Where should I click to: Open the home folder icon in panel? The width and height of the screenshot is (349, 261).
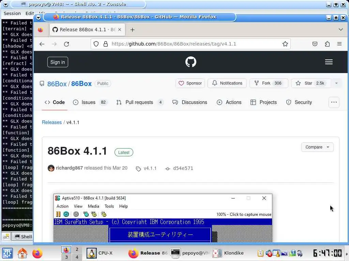[22, 253]
